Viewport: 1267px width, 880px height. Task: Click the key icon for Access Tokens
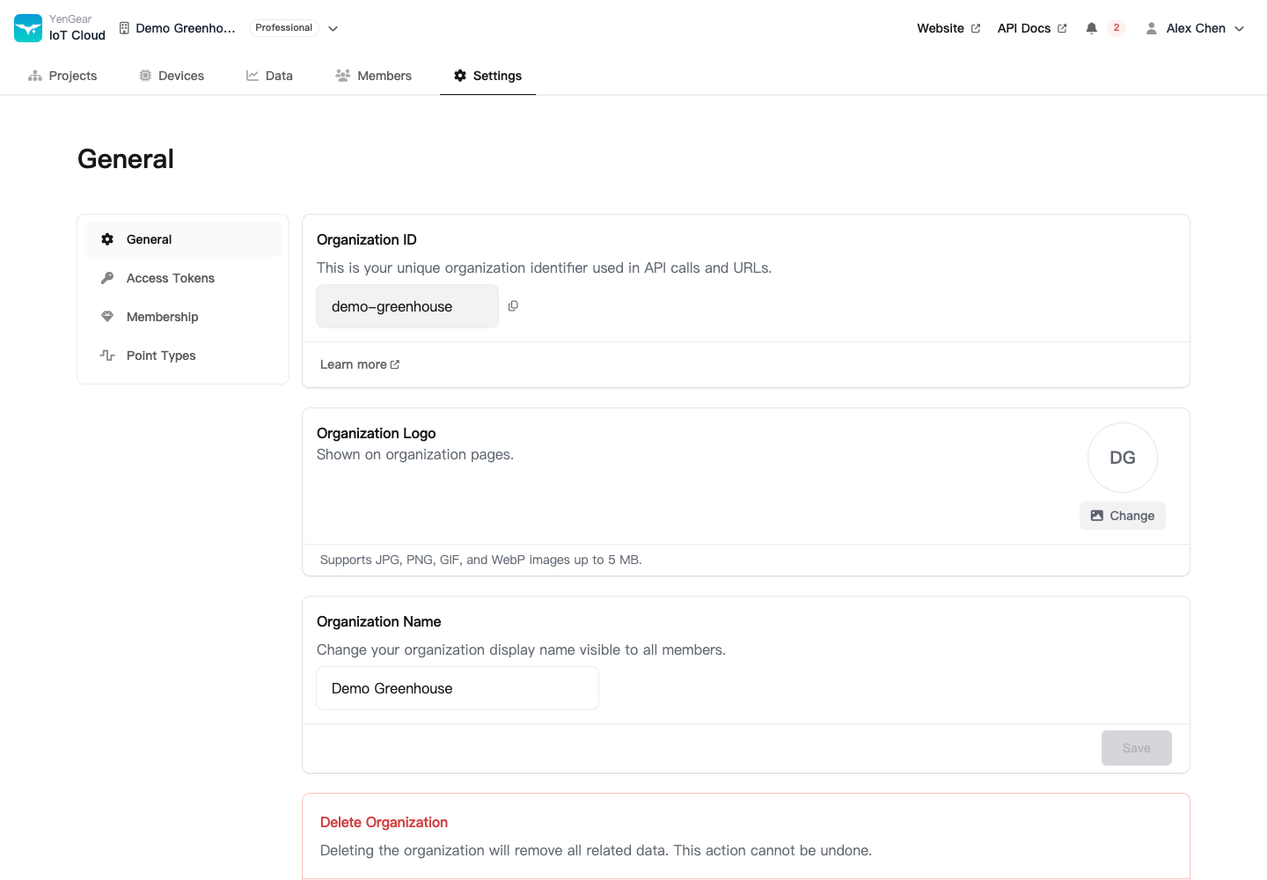107,278
